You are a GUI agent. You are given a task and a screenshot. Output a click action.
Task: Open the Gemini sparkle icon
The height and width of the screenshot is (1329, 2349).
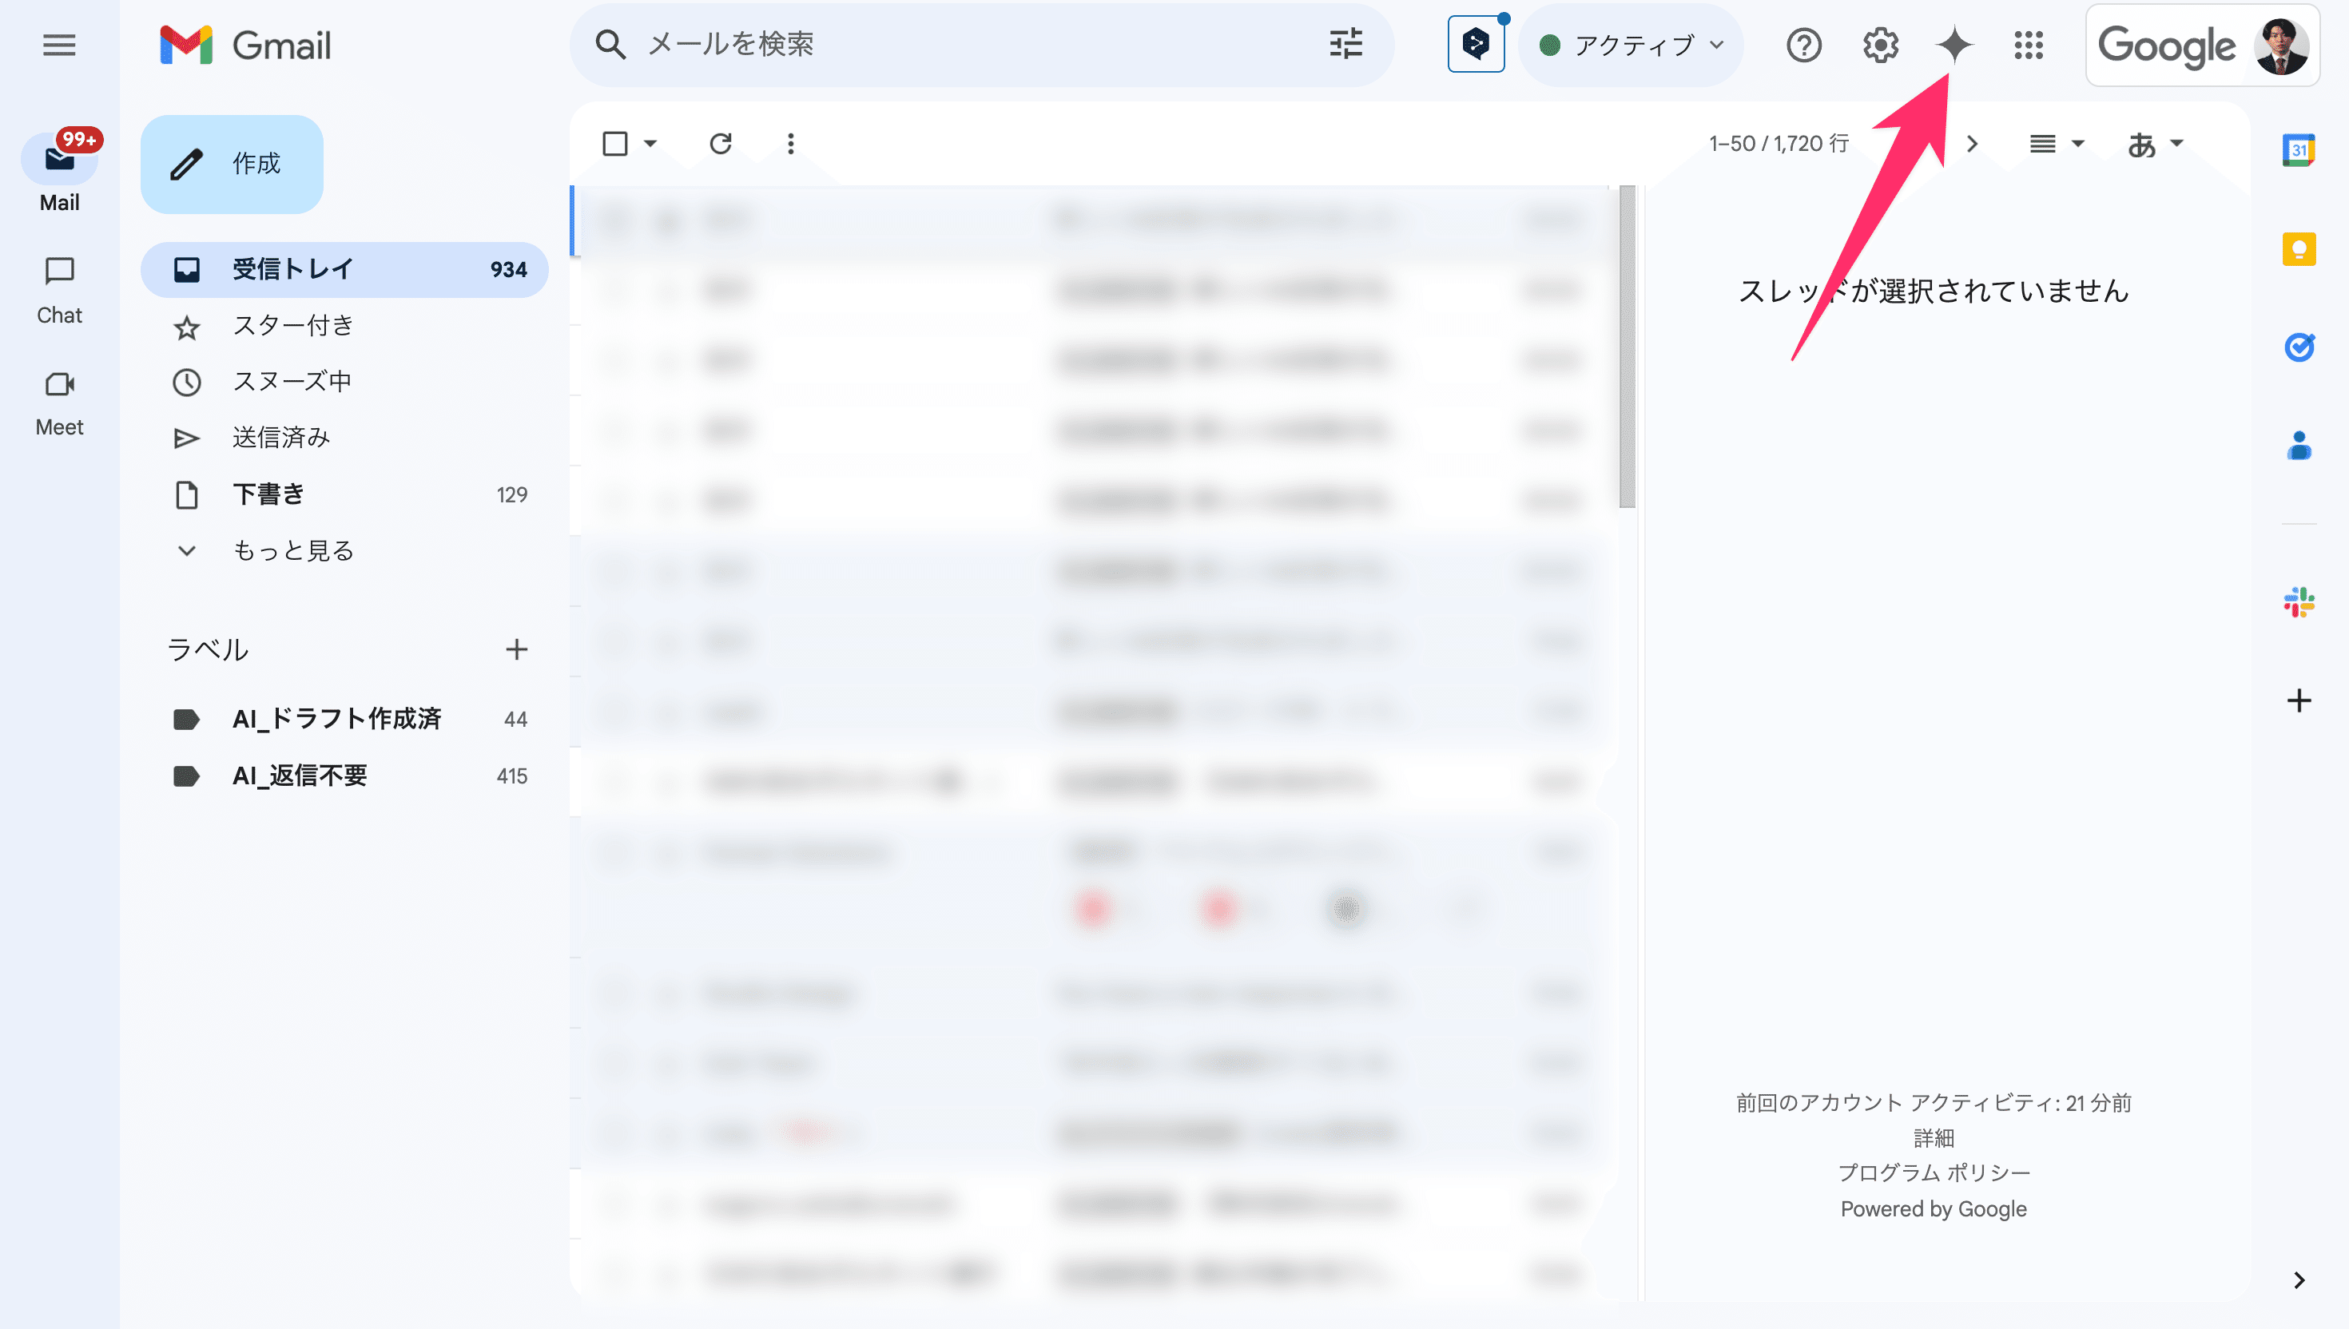point(1954,45)
